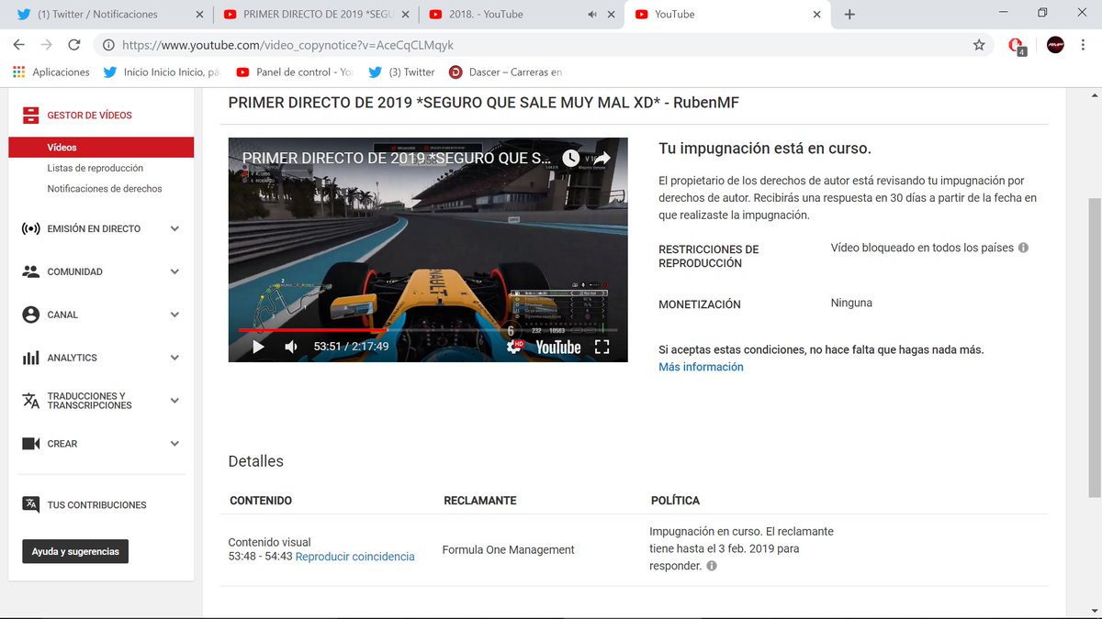Open Notificaciones de derechos
Image resolution: width=1102 pixels, height=619 pixels.
pyautogui.click(x=105, y=189)
